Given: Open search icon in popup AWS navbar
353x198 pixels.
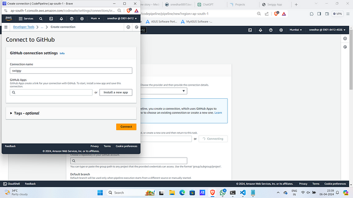Looking at the screenshot, I should point(41,18).
